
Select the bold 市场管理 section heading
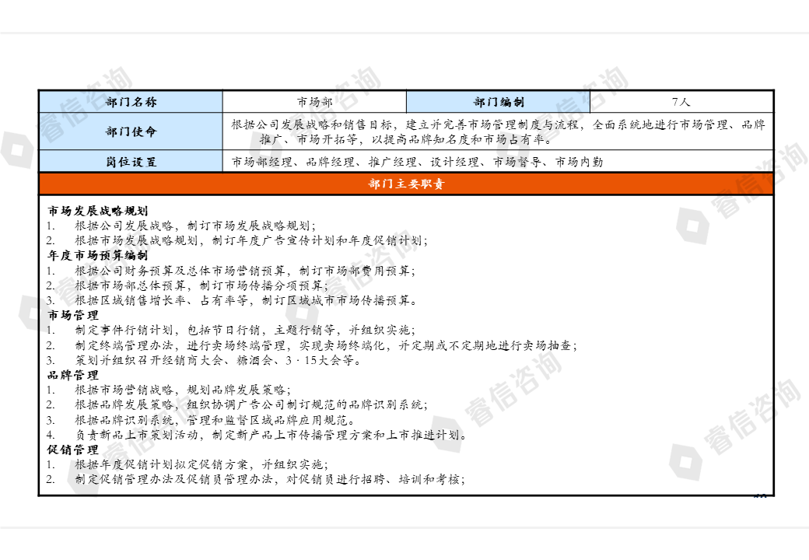click(73, 315)
